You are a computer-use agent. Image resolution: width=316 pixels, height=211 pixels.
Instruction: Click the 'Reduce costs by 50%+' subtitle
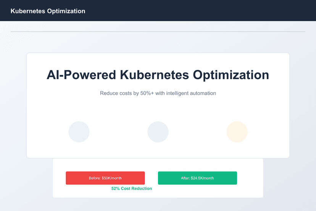click(x=158, y=93)
